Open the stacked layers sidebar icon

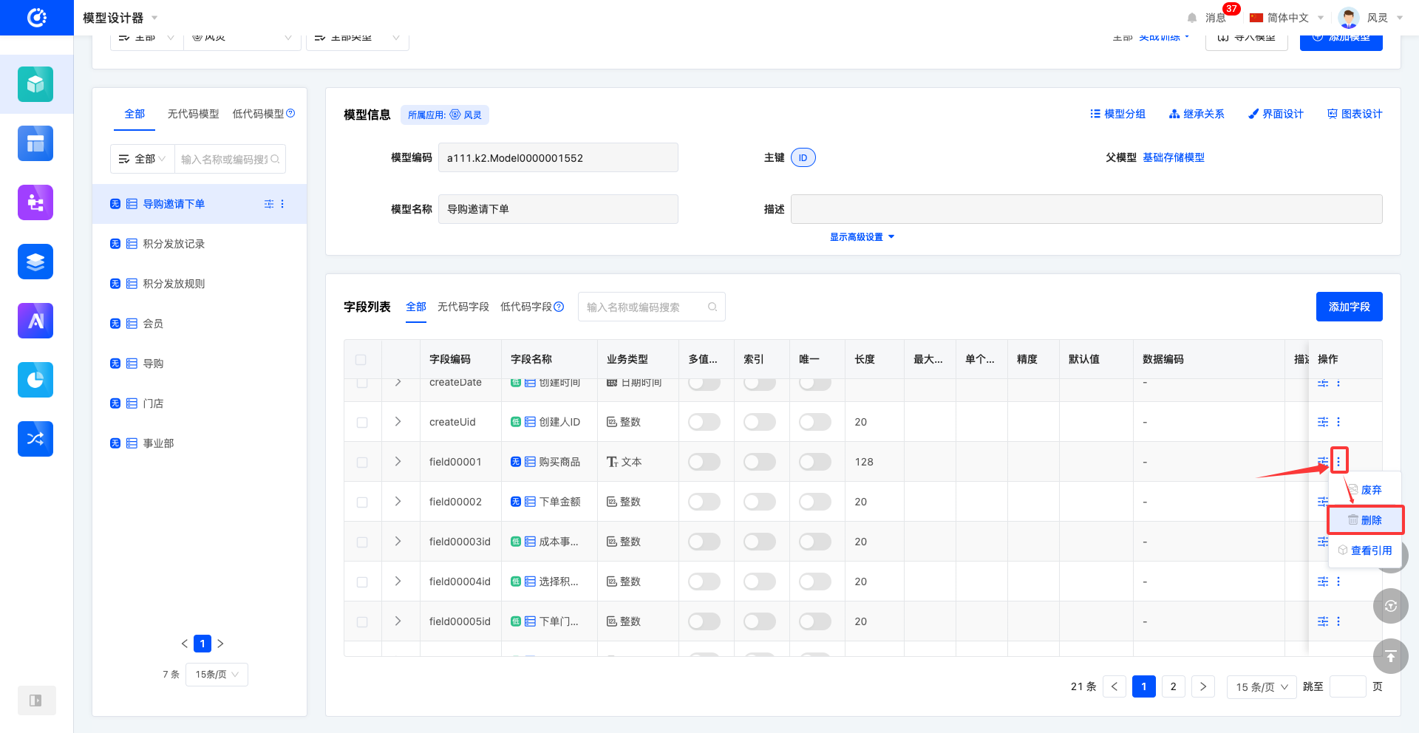pos(35,262)
